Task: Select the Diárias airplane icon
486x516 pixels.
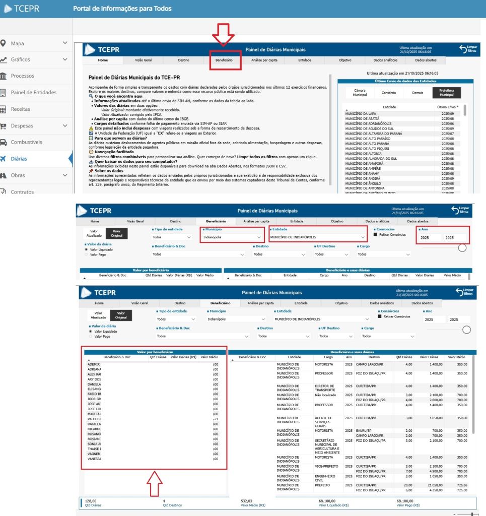Action: point(4,159)
